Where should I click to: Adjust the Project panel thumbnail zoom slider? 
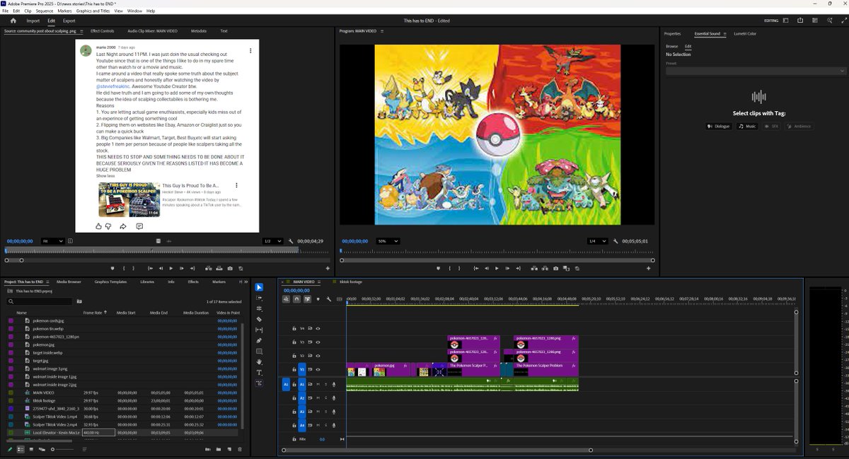point(62,449)
